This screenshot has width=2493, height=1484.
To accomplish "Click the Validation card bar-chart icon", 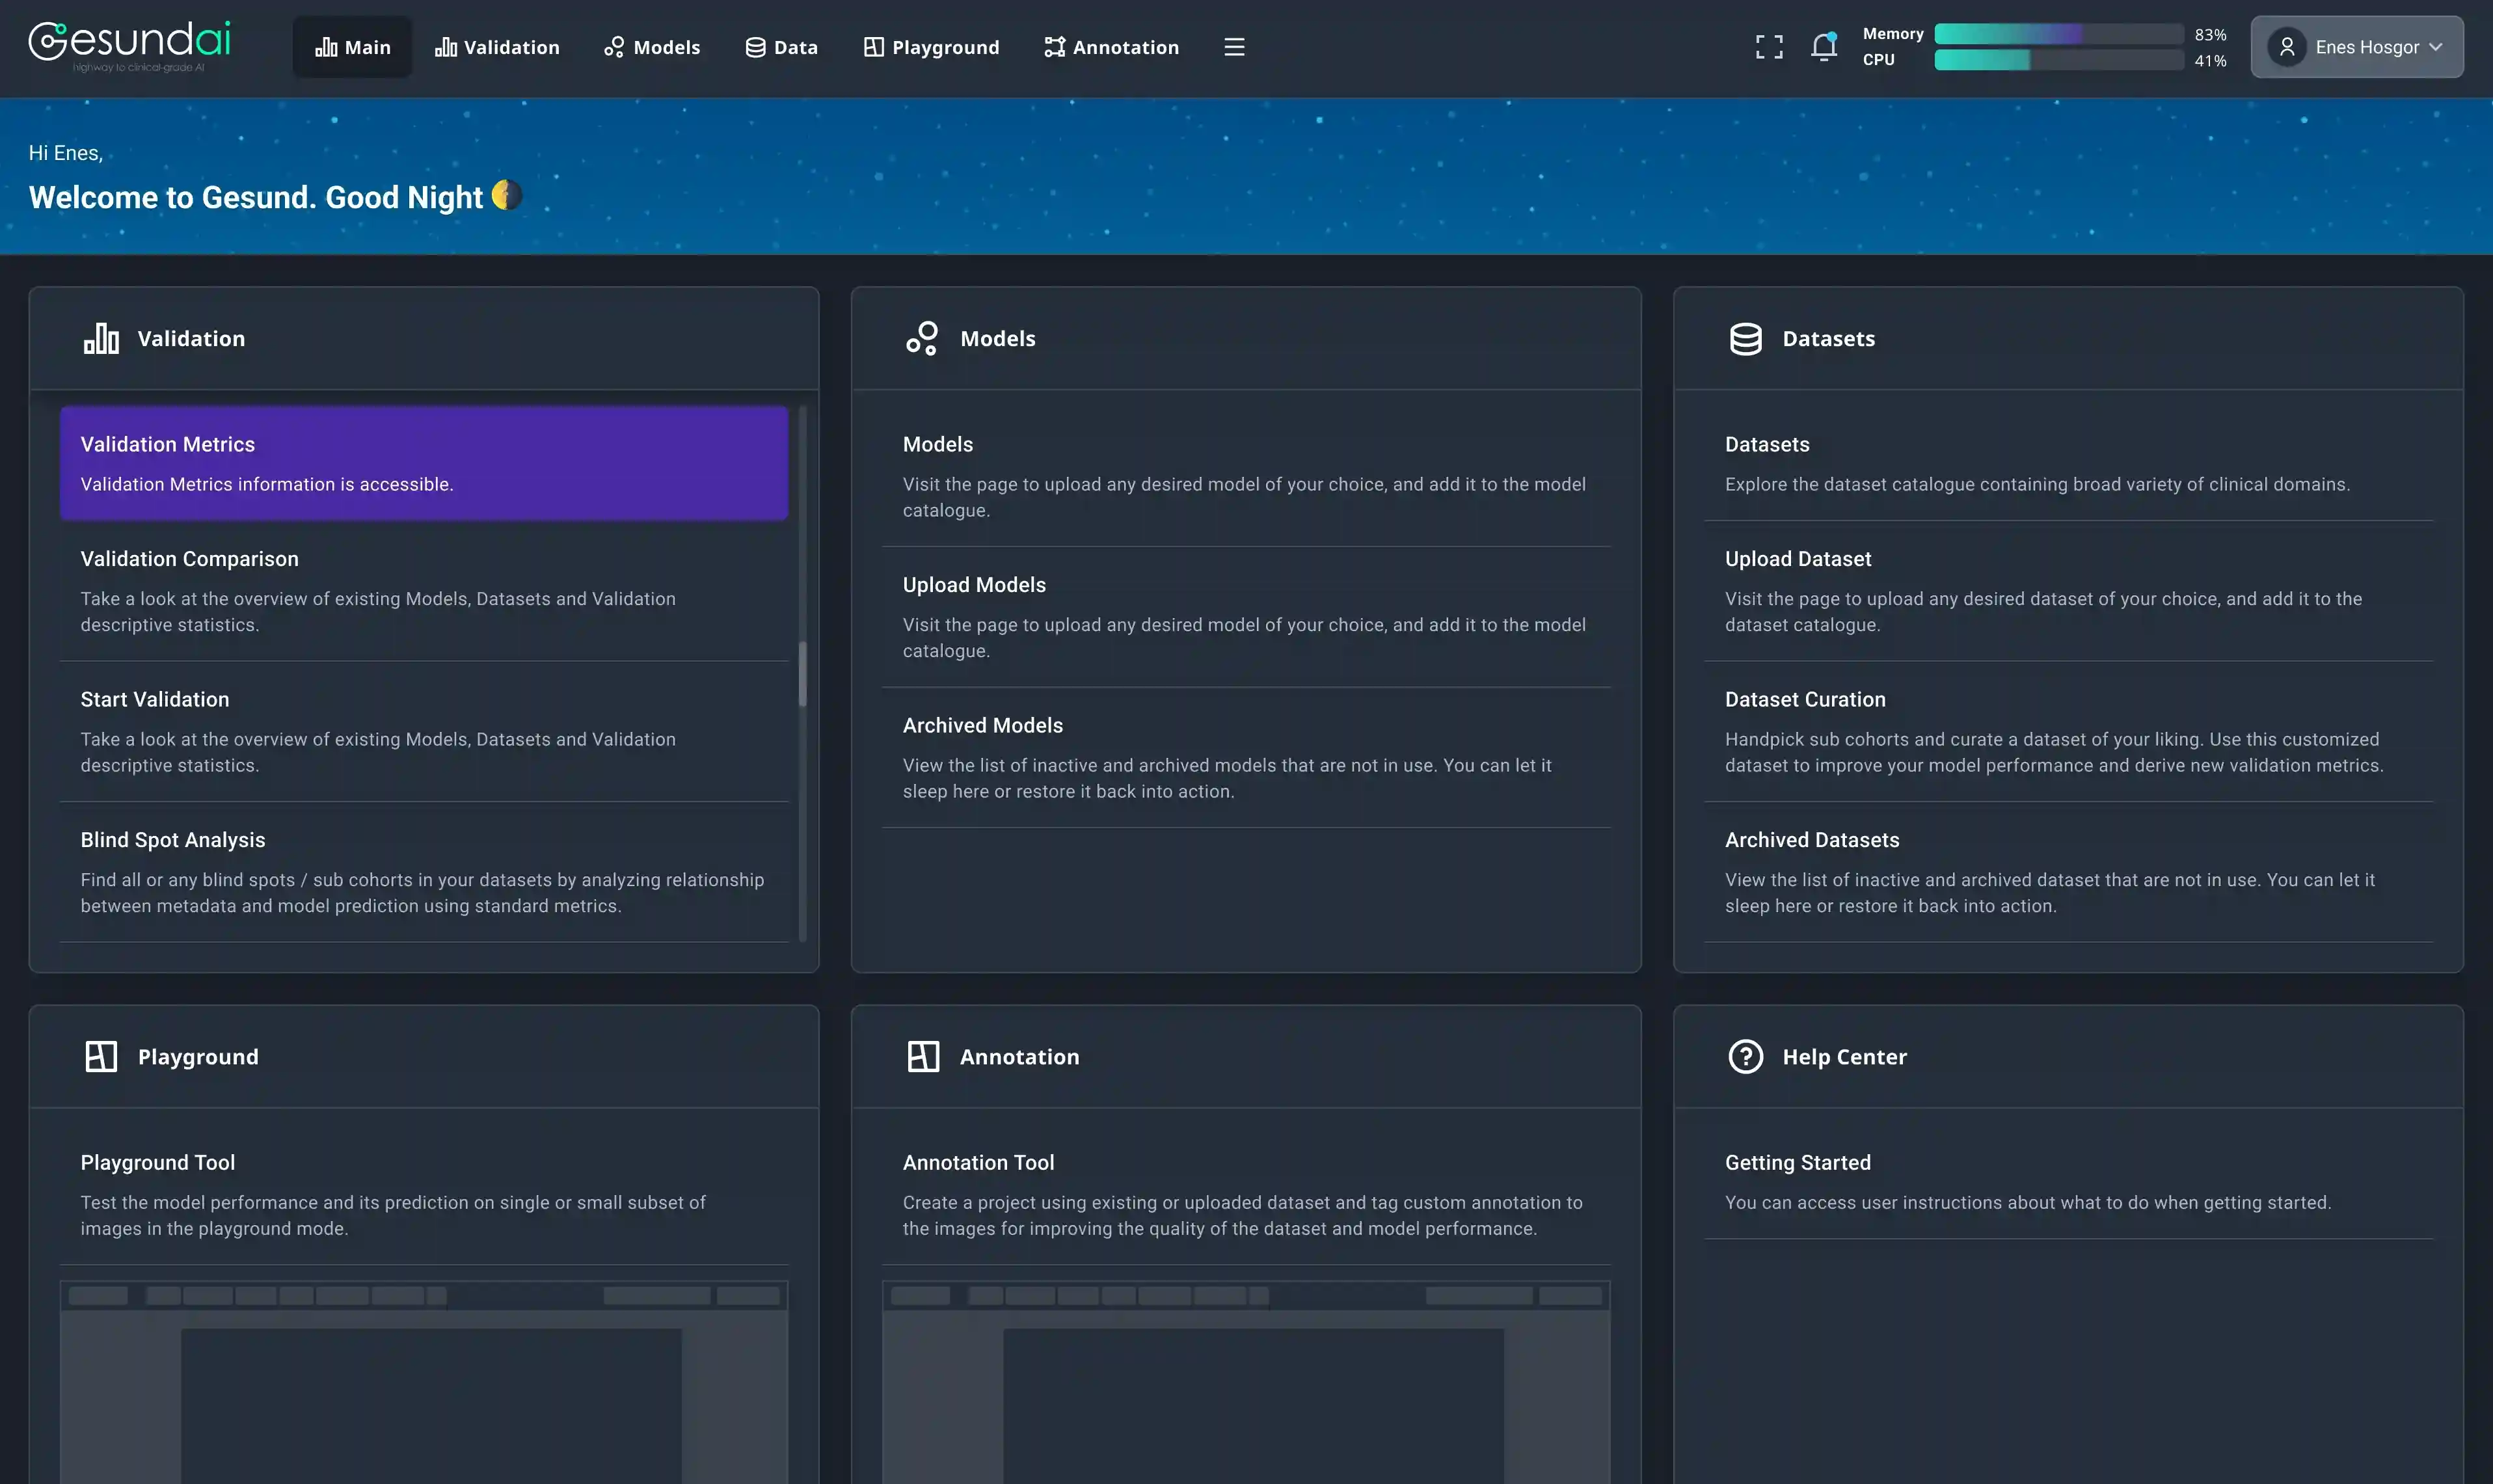I will (101, 338).
